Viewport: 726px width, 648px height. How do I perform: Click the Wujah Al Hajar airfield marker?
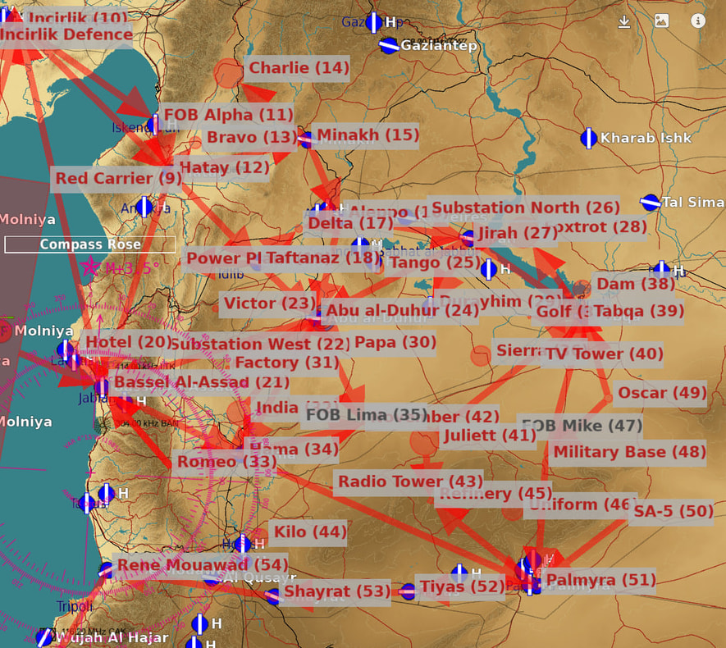click(44, 637)
